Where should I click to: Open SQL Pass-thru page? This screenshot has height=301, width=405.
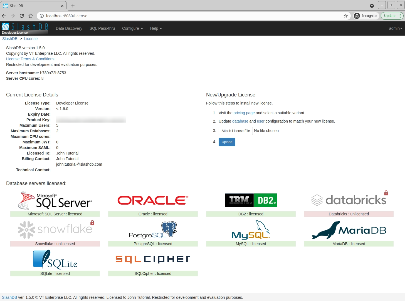coord(102,28)
